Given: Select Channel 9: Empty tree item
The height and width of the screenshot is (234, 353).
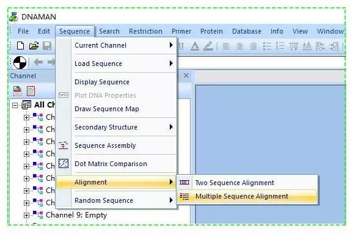Looking at the screenshot, I should pyautogui.click(x=76, y=215).
